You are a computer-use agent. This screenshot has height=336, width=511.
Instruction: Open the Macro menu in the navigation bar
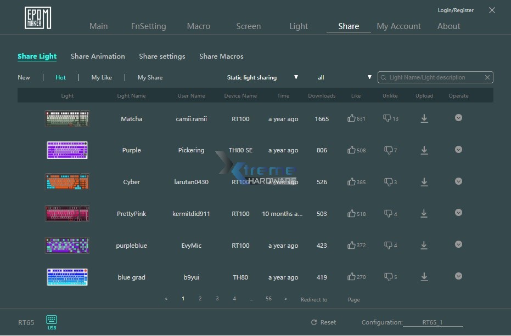[x=199, y=26]
